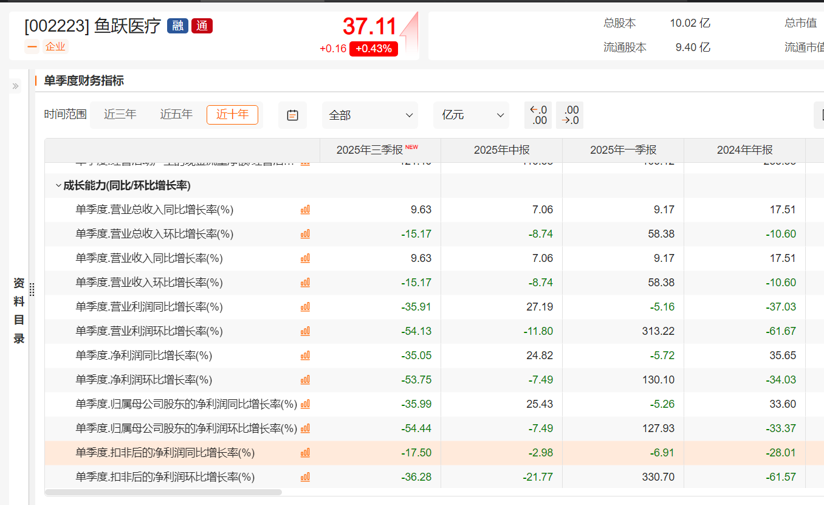Open chart icon for 单季度.营业收入环比增长率 row
The height and width of the screenshot is (505, 824).
[305, 283]
